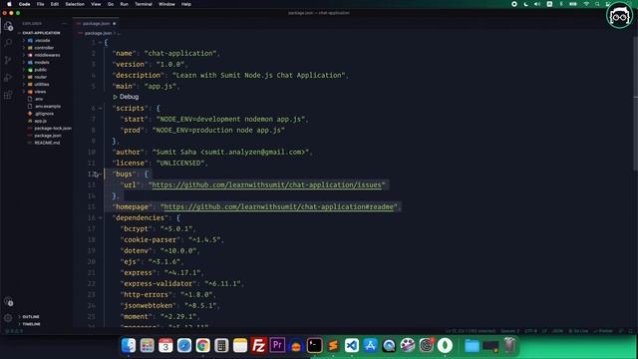
Task: Open Calculator from the dock
Action: click(221, 346)
